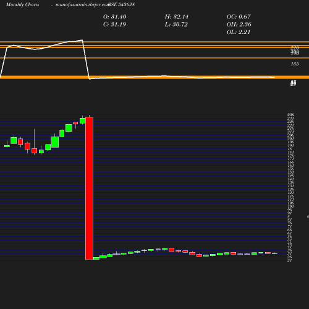Click the 'BSE 543628' stock code label
309x309 pixels.
point(122,4)
